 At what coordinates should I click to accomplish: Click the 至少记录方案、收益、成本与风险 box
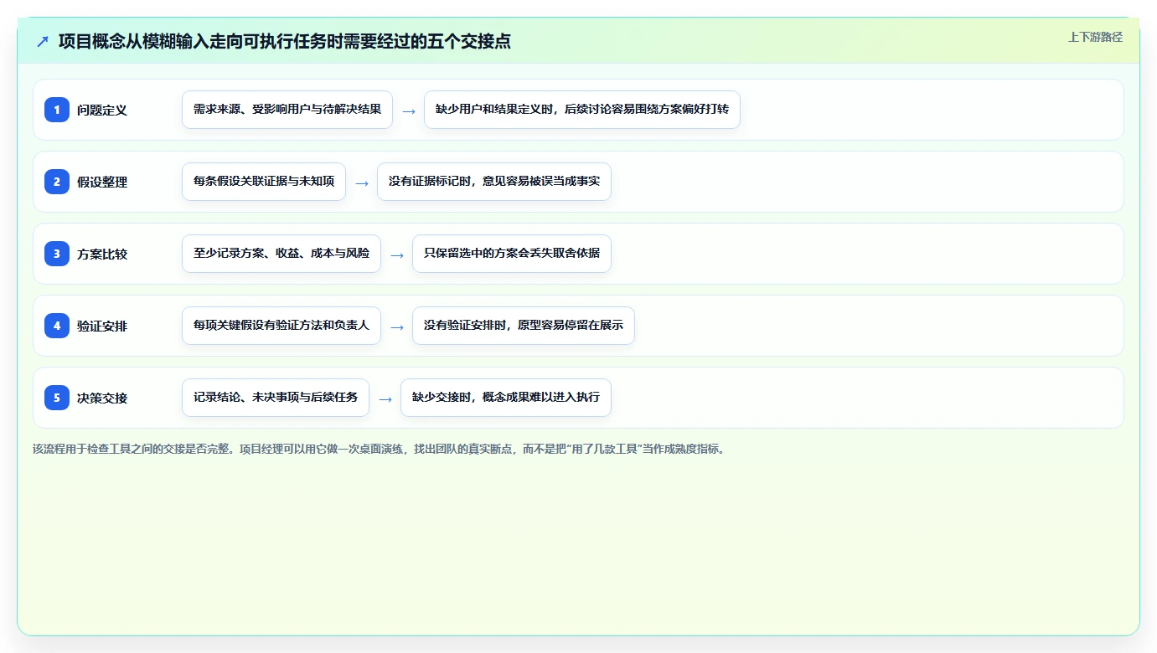[282, 254]
